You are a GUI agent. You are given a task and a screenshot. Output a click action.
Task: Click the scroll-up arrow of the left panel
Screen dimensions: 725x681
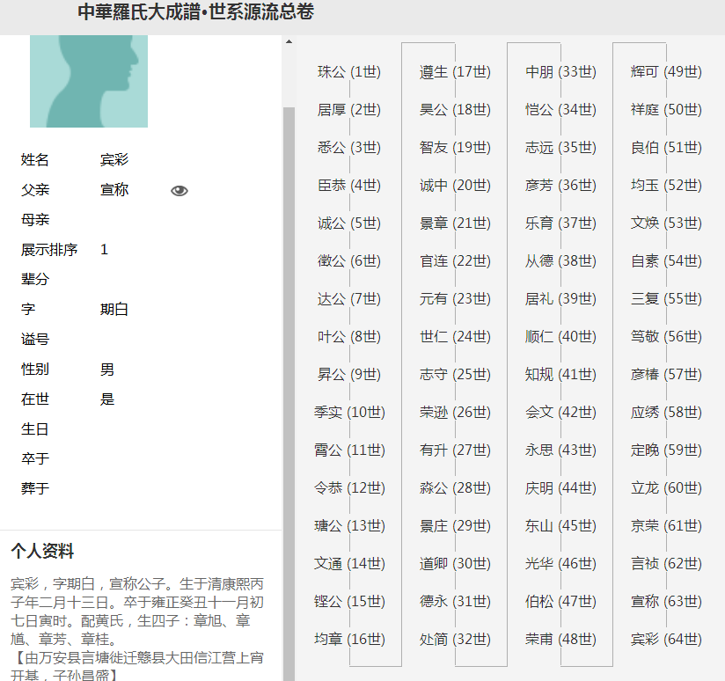[289, 41]
